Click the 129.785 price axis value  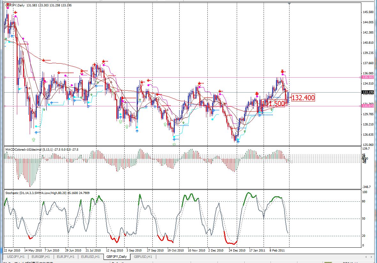click(x=368, y=114)
